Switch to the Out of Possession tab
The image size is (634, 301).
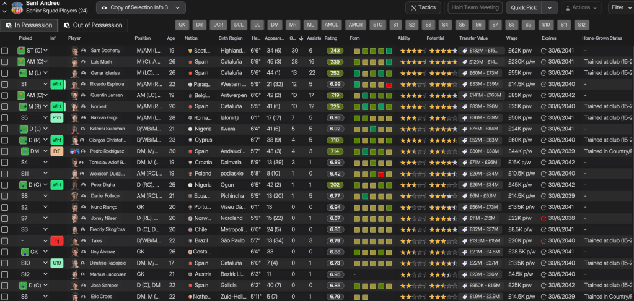[x=93, y=25]
